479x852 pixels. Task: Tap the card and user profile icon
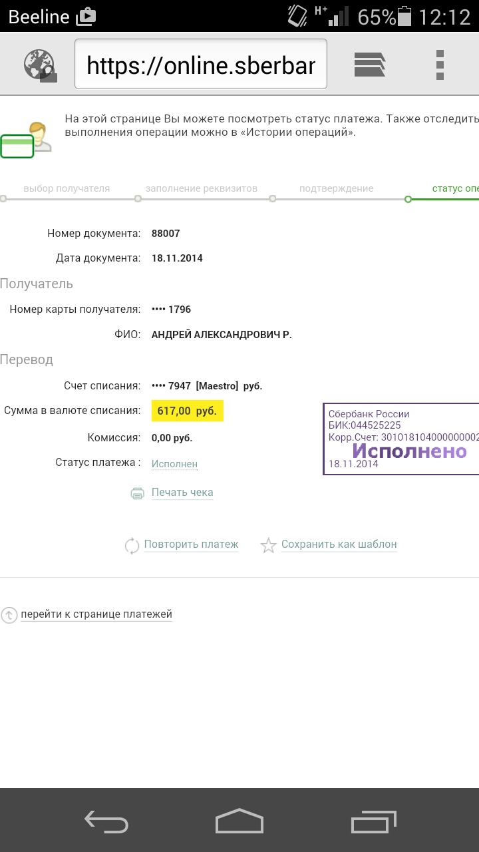click(x=27, y=138)
